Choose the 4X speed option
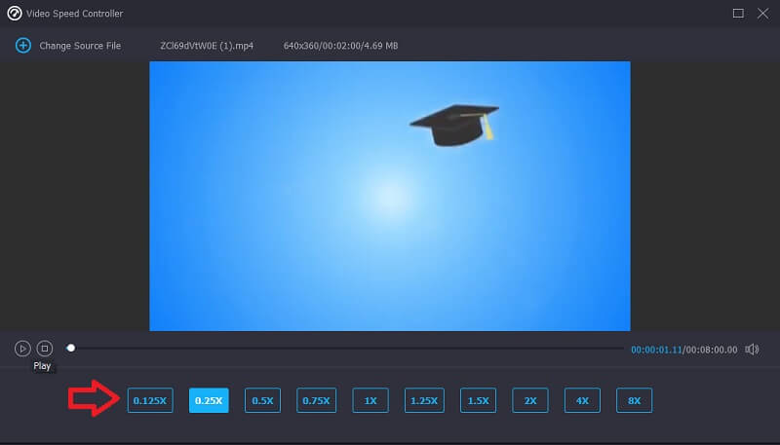Image resolution: width=780 pixels, height=445 pixels. click(x=582, y=400)
